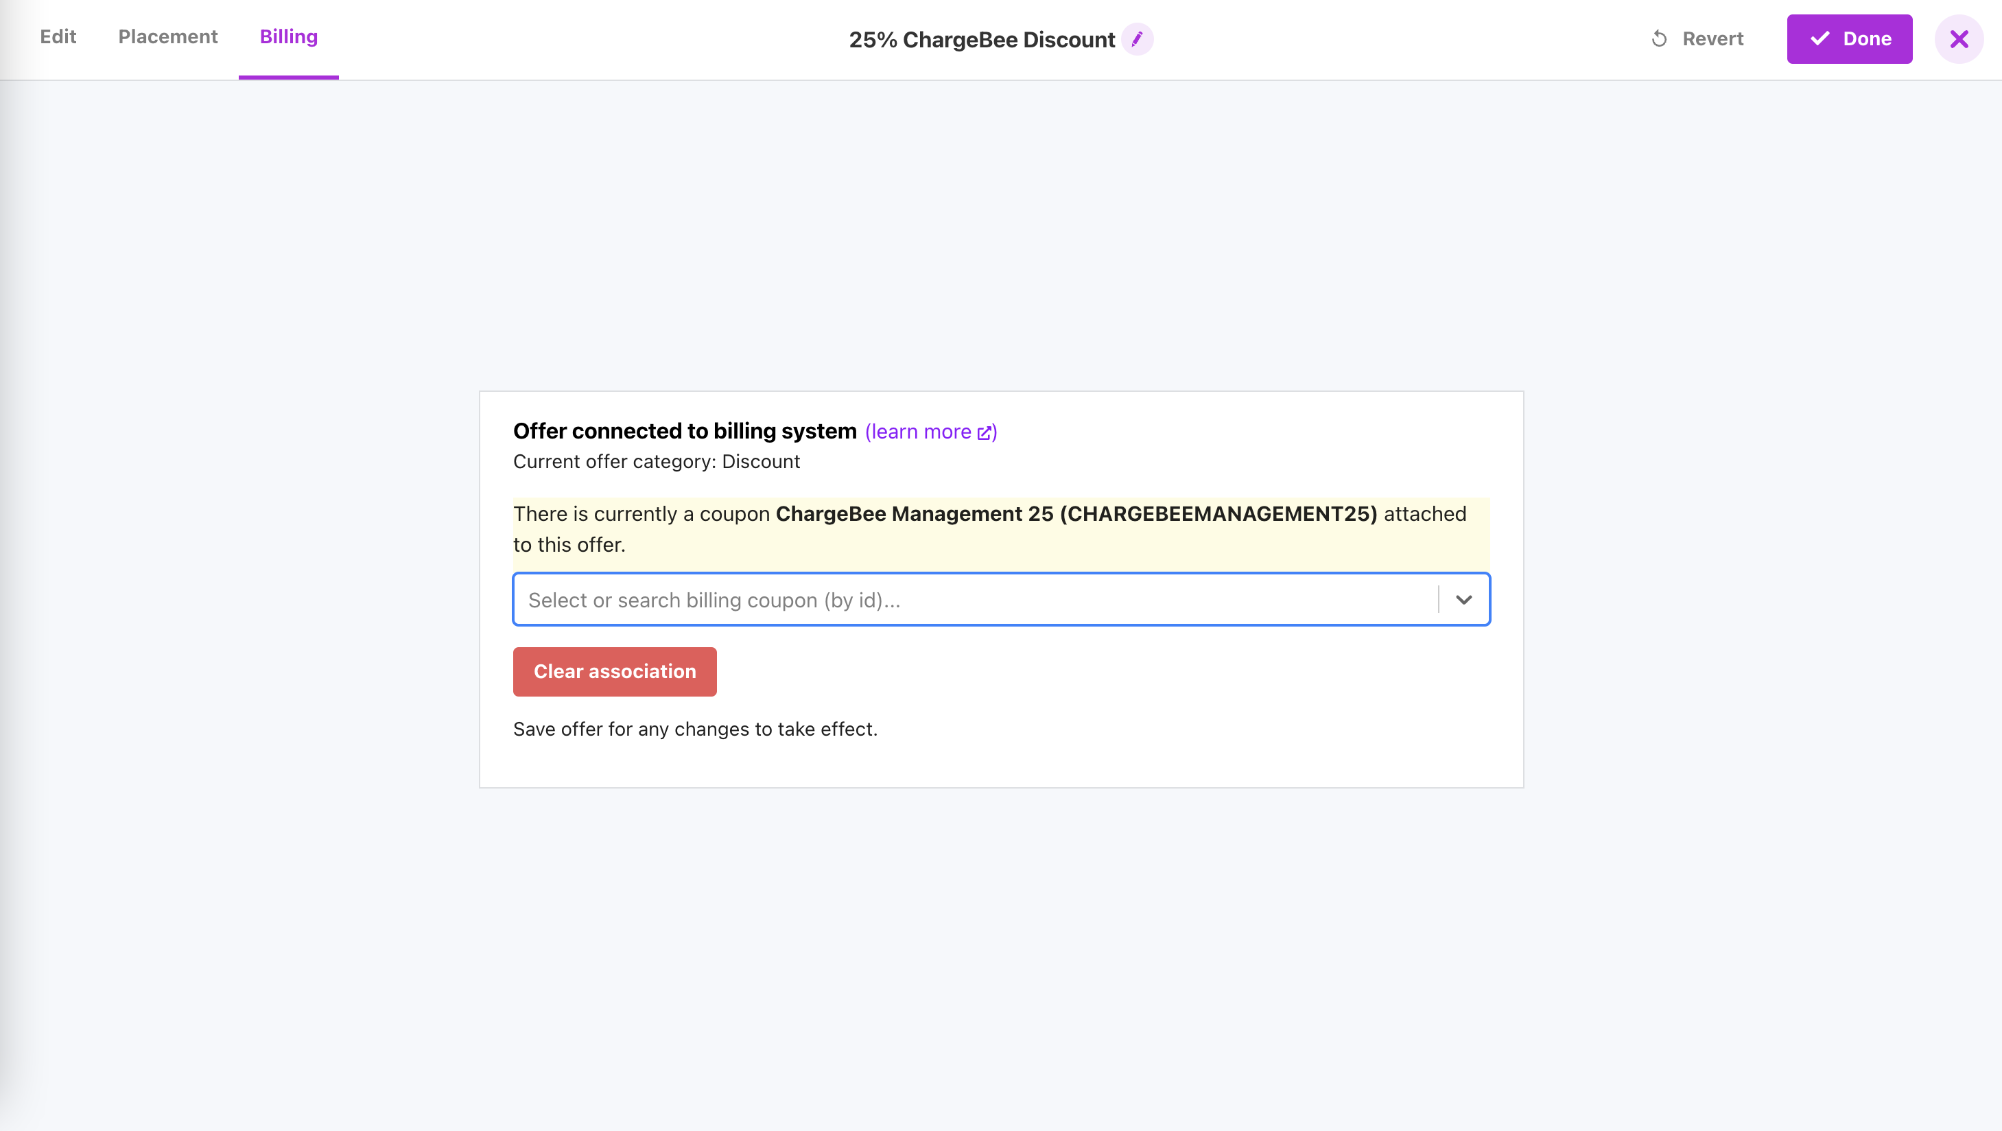
Task: Click the Done button label
Action: pos(1867,39)
